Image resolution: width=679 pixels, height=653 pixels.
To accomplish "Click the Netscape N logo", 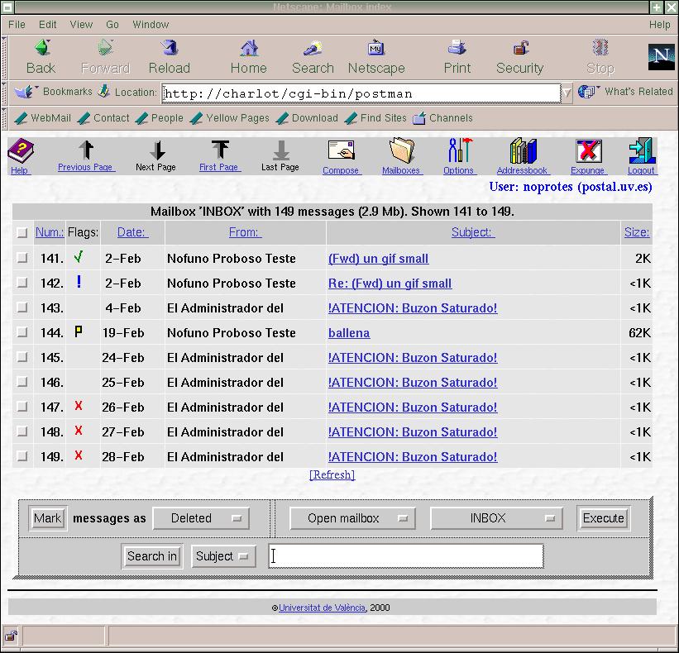I will (x=662, y=57).
